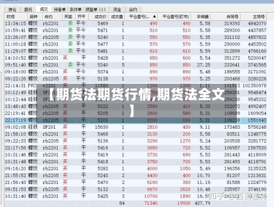Select the row timed 21:55:52

coord(135,176)
